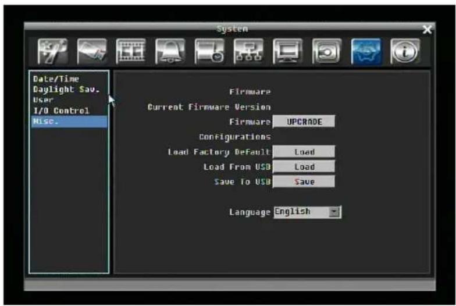Open the quick setup wizard icon
The image size is (456, 306).
(52, 51)
